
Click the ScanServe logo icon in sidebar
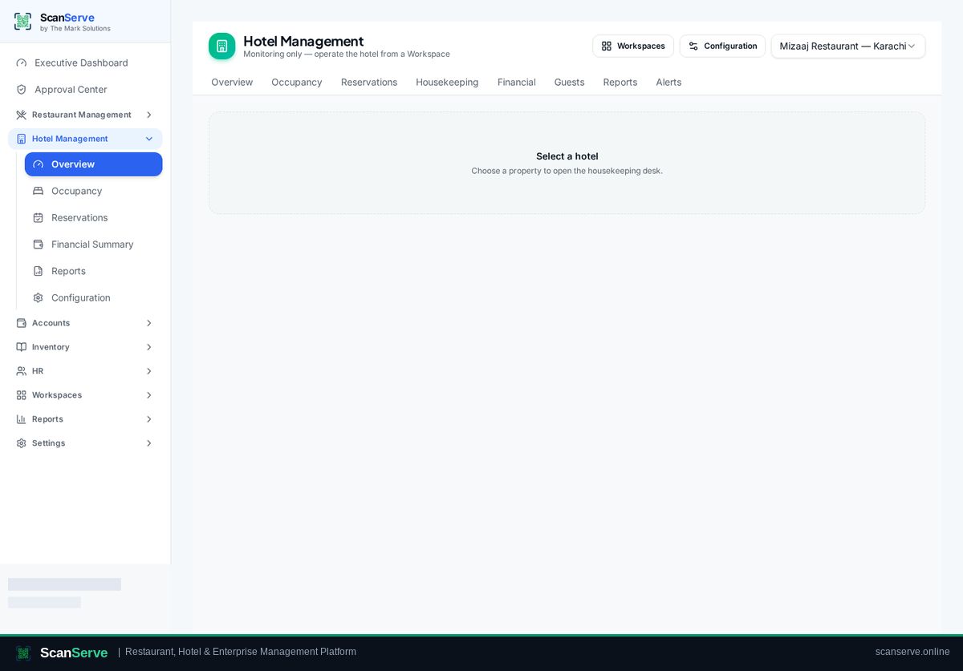click(x=22, y=22)
